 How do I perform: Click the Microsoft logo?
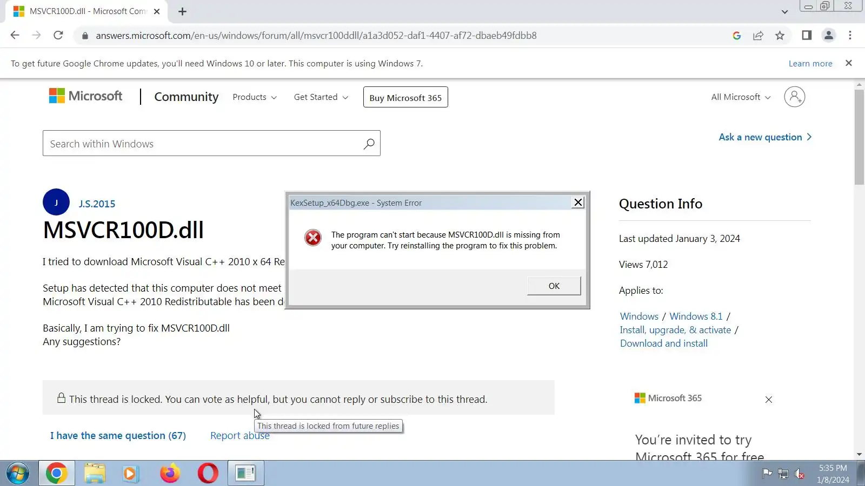(x=85, y=96)
